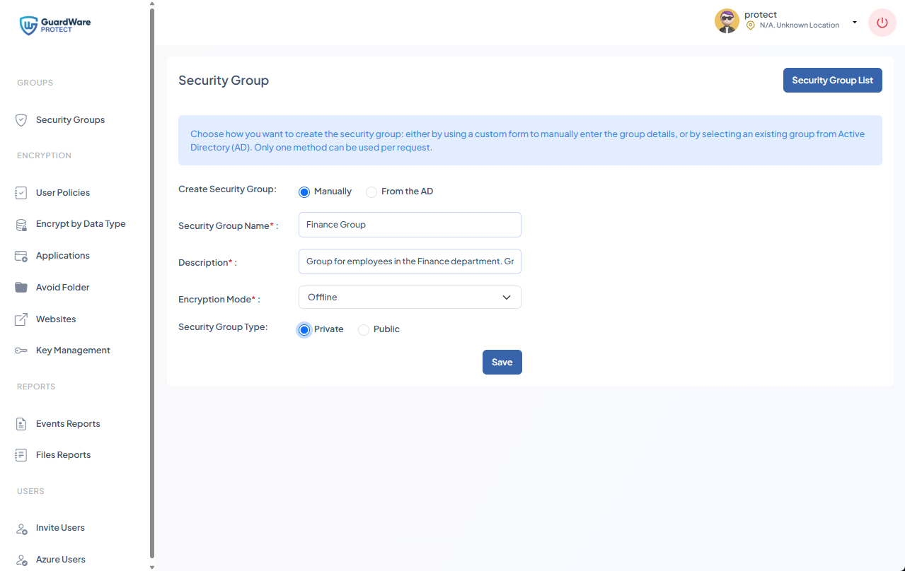Select the Manually radio option
The height and width of the screenshot is (571, 905).
click(304, 192)
